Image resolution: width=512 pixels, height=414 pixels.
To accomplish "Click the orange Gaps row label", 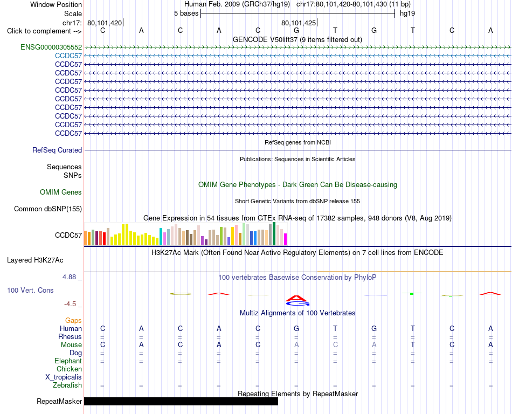I will point(73,321).
